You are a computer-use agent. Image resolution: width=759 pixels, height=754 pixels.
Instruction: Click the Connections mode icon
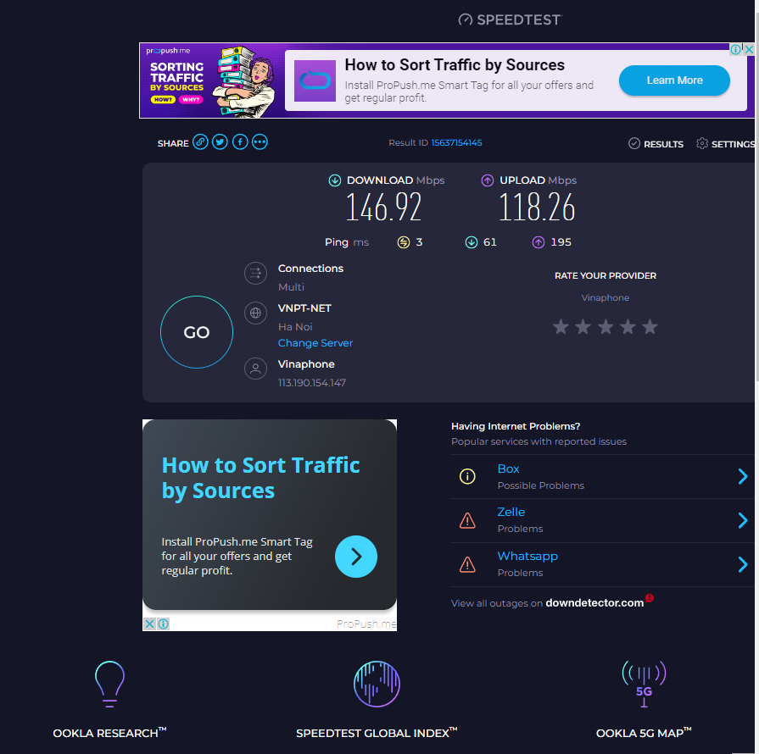point(255,274)
